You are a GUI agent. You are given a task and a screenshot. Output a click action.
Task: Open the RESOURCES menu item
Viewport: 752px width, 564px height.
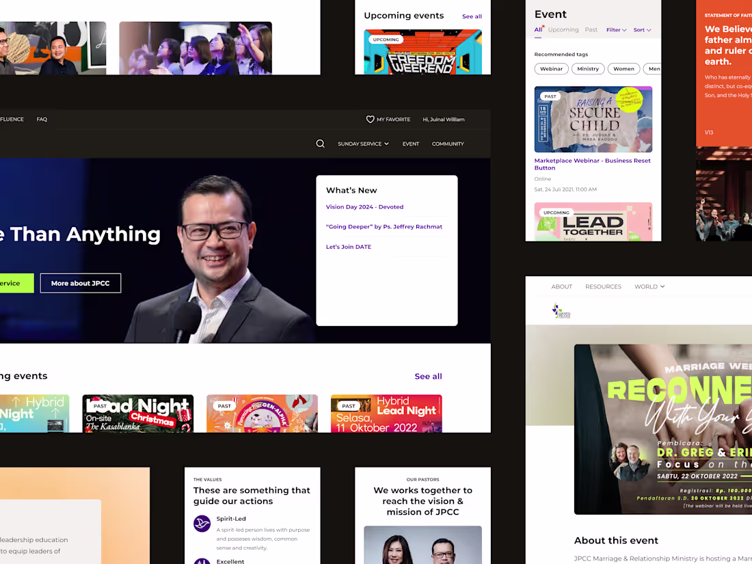tap(603, 286)
